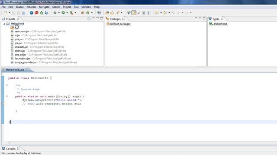Toggle the Mark Occurrences highlighted button
Viewport: 277px width, 155px height.
click(x=134, y=12)
